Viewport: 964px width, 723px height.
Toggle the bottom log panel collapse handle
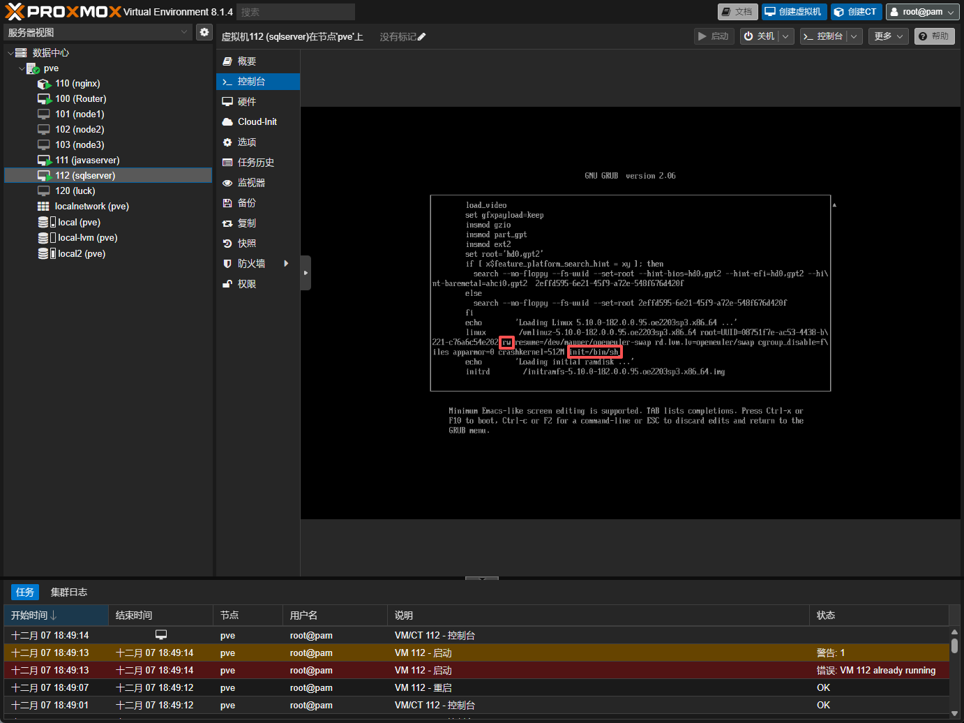point(481,578)
